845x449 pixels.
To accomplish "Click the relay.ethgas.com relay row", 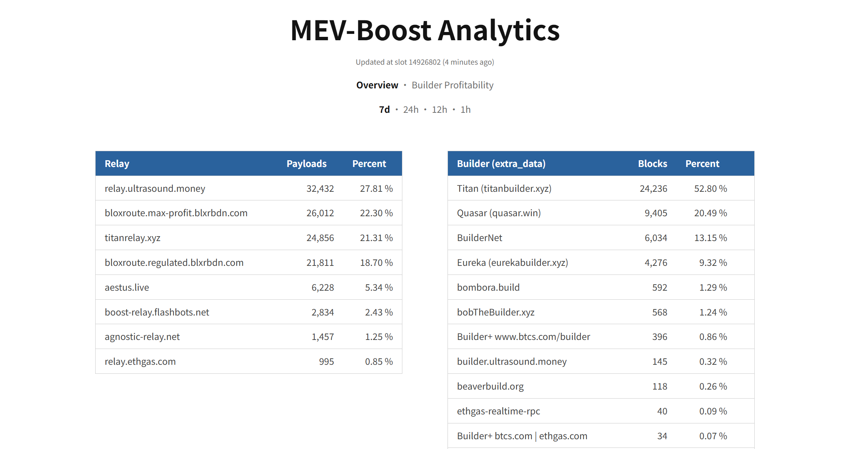I will pos(249,361).
